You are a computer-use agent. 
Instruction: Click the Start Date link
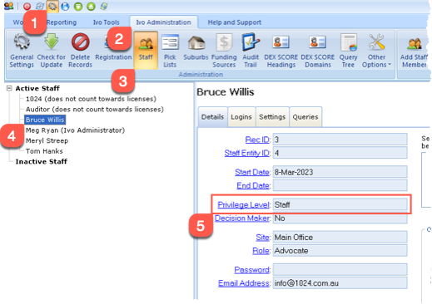(252, 172)
